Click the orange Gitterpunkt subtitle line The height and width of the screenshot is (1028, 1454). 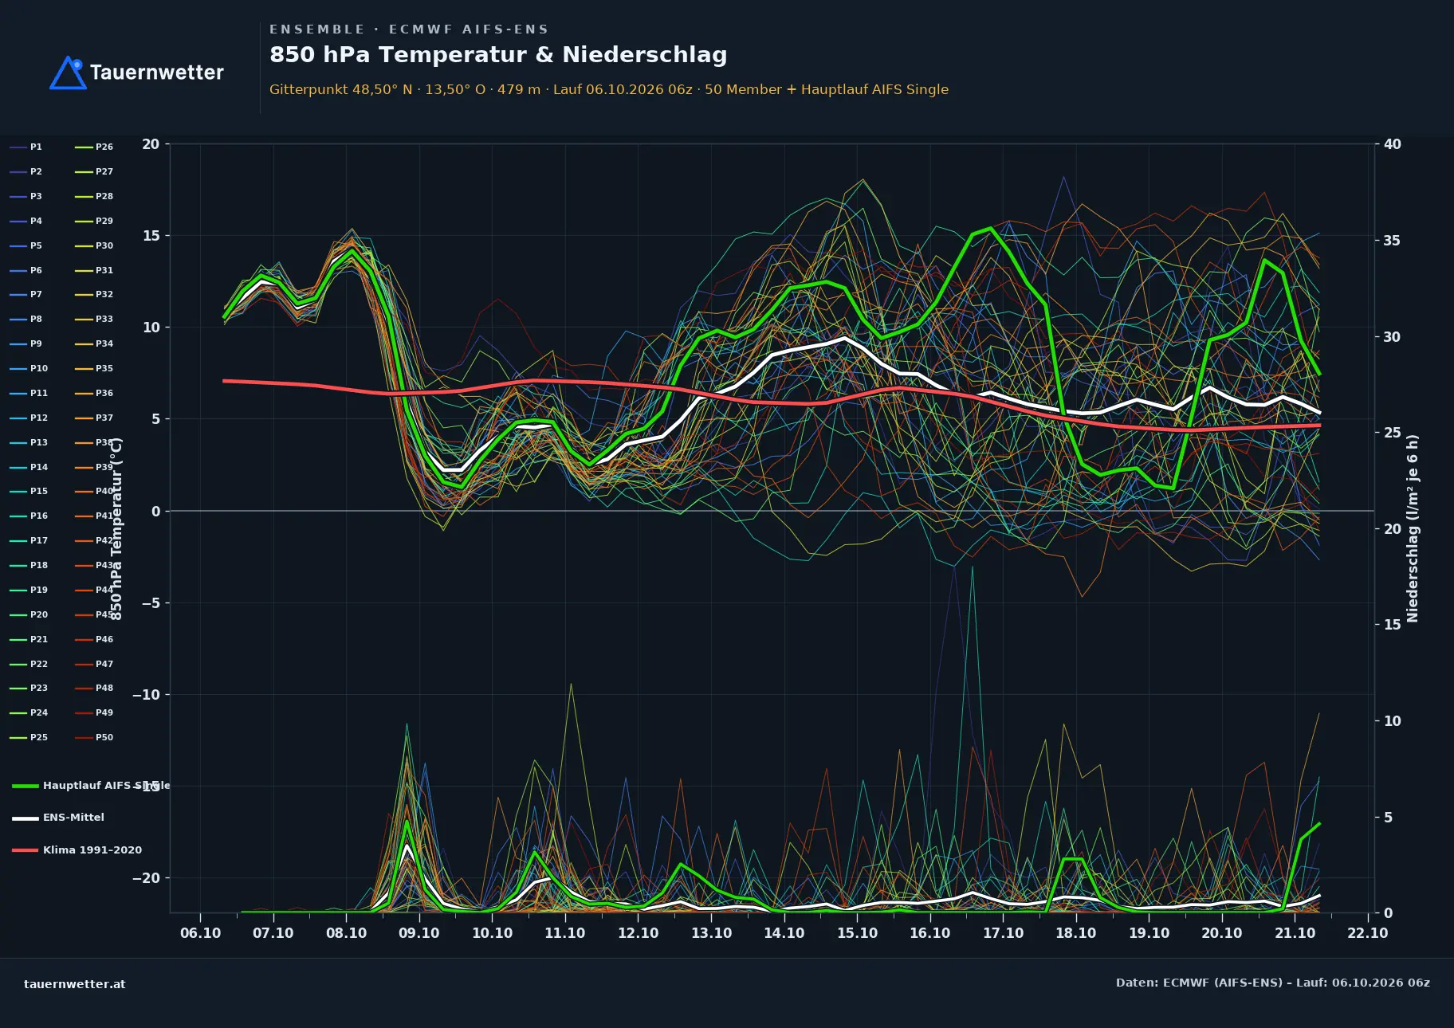[609, 89]
